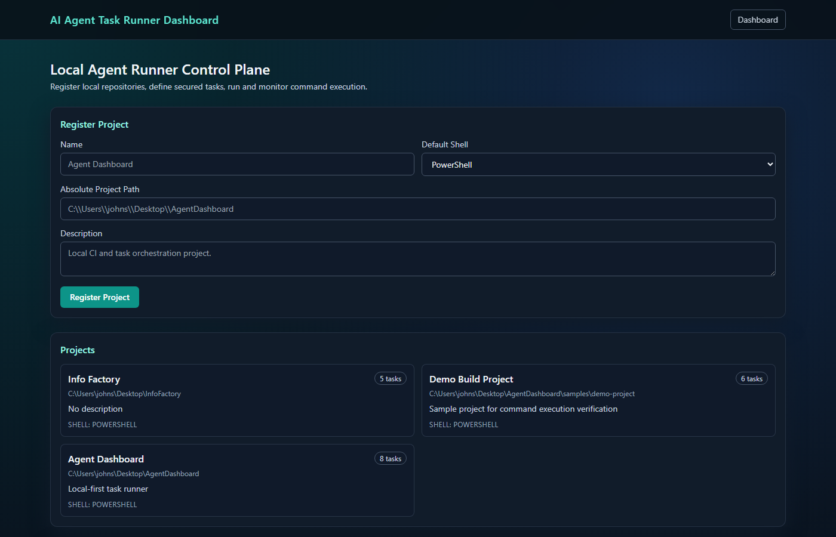Click the 6 tasks badge on Demo Build Project
The height and width of the screenshot is (537, 836).
751,378
